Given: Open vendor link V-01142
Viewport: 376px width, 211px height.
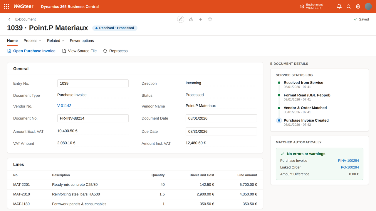Looking at the screenshot, I should point(64,106).
